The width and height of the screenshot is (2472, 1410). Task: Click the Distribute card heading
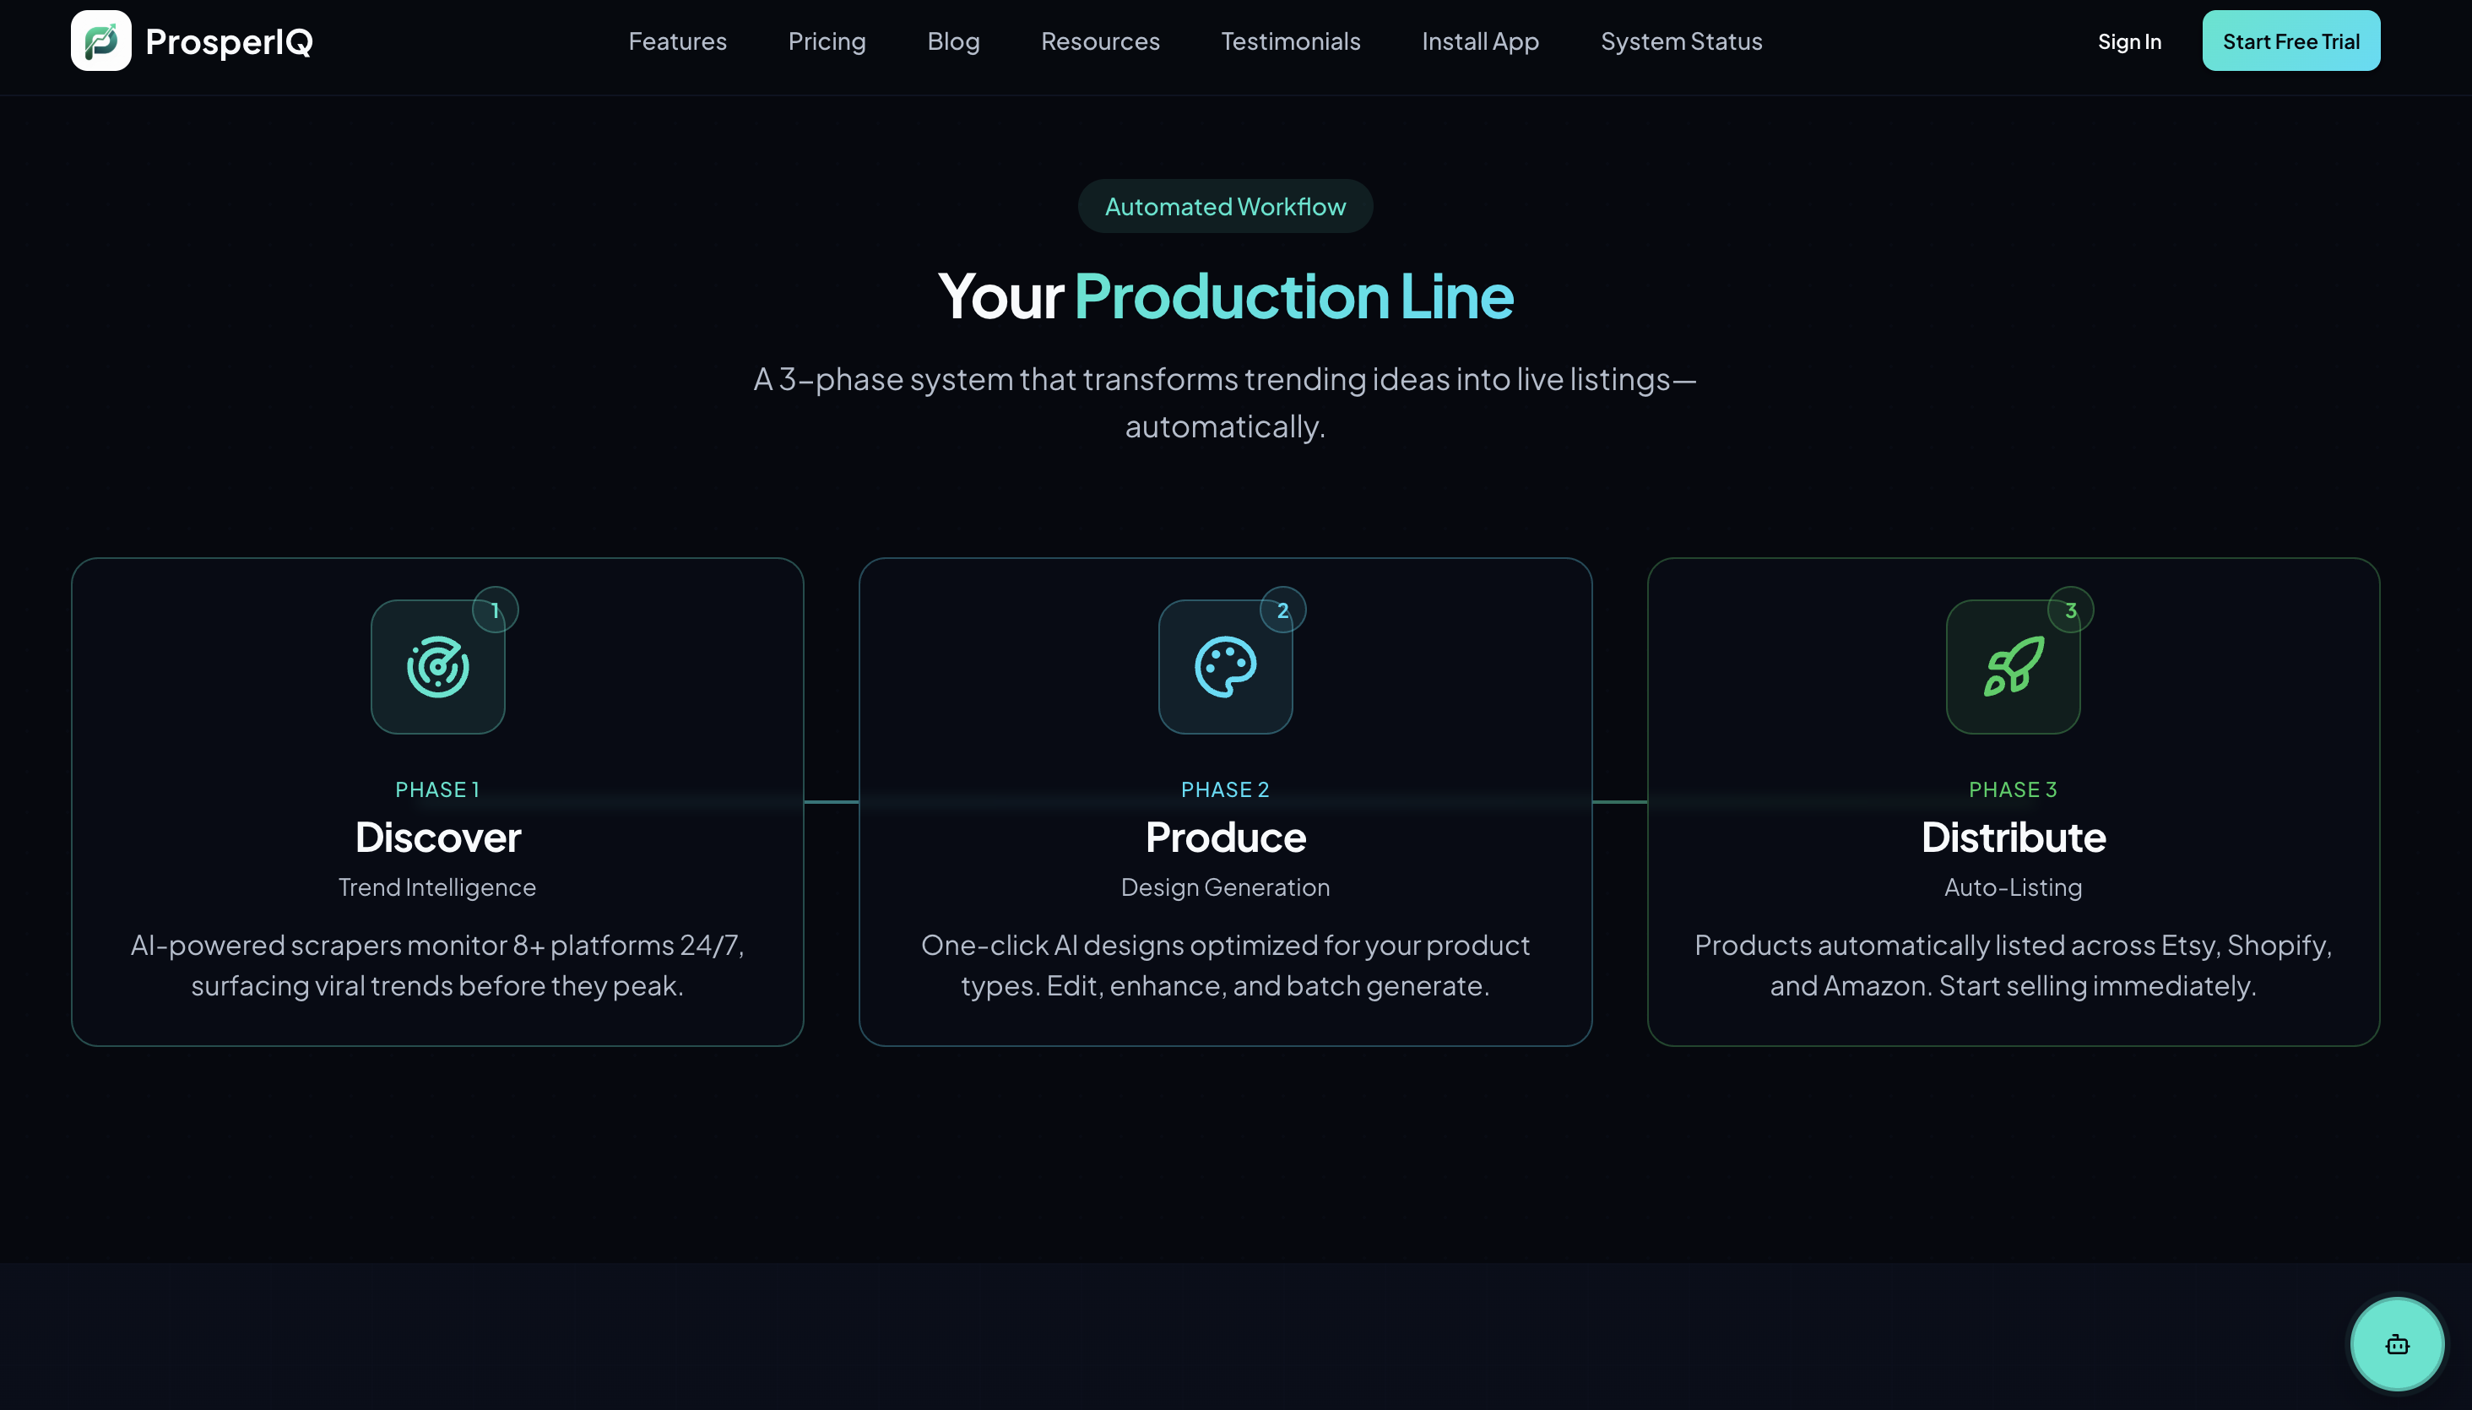(2012, 837)
